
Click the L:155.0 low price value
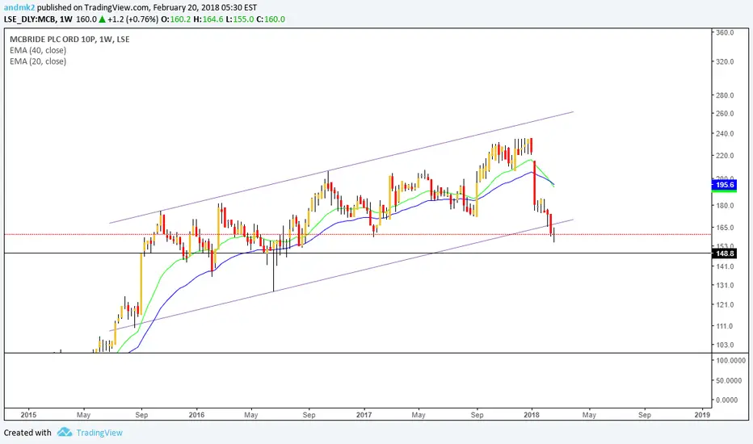240,19
